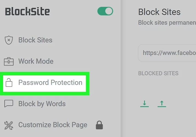Click the tools icon for Customize Block Page

coord(9,125)
